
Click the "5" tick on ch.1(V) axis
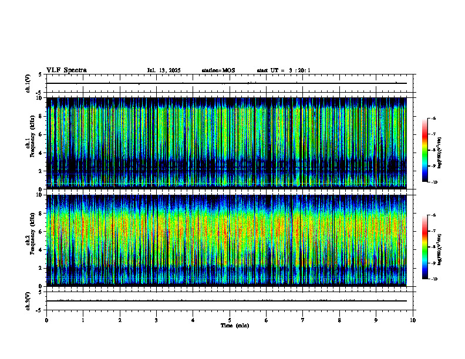click(x=41, y=74)
